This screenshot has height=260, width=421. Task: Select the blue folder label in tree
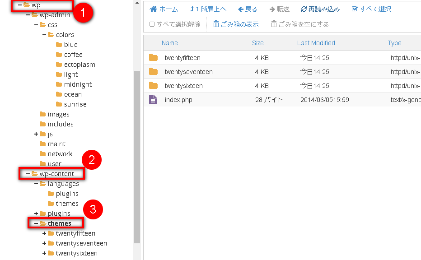click(x=71, y=45)
